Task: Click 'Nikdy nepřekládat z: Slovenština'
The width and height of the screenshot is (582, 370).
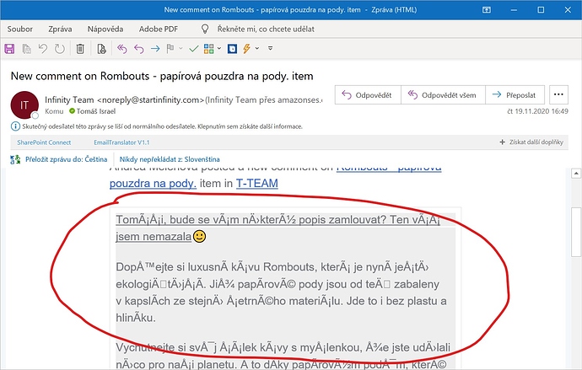Action: click(170, 159)
